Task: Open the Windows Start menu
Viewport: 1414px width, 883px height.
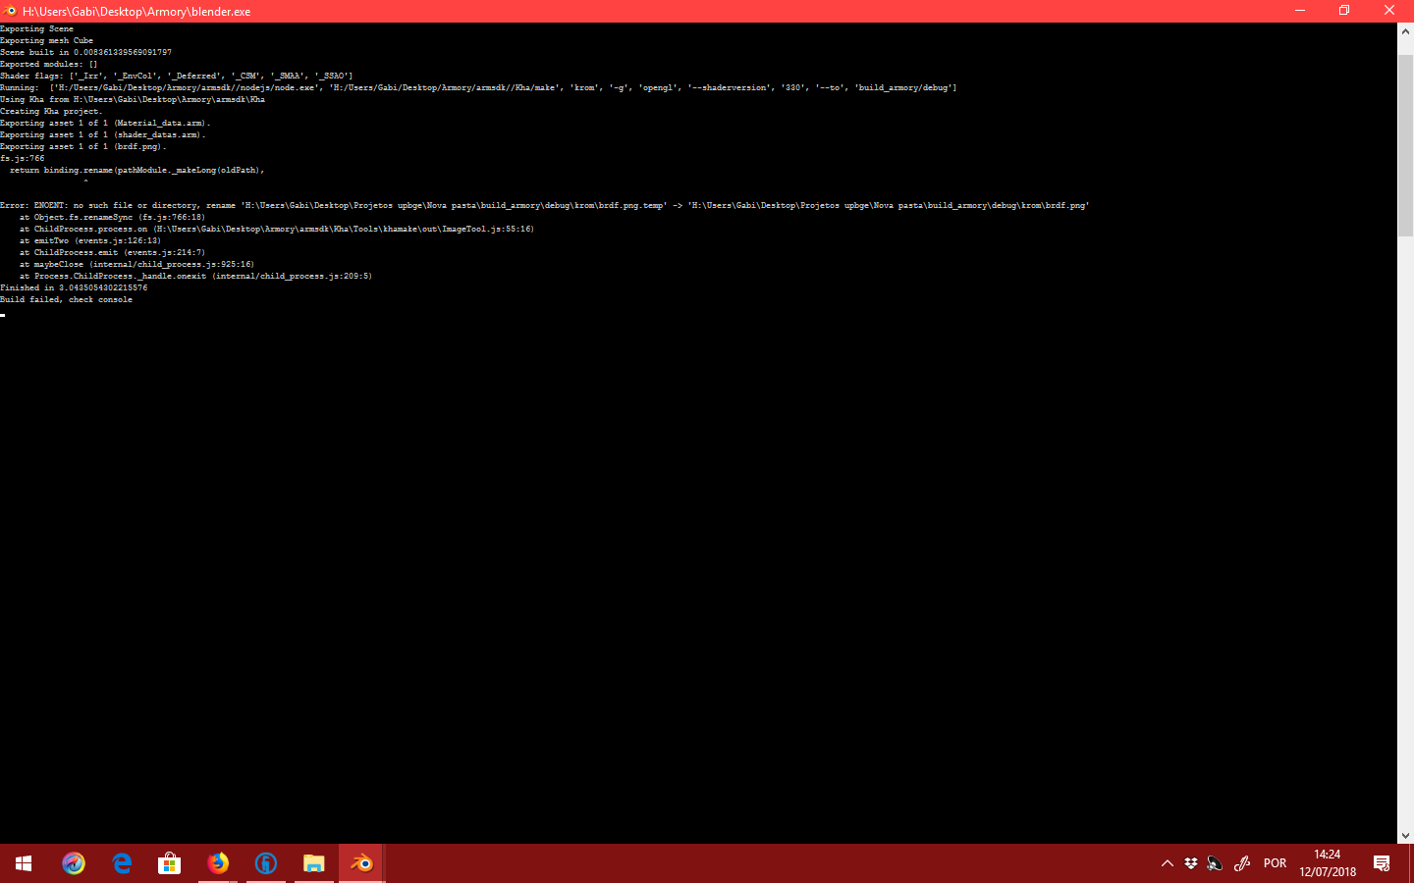Action: (x=24, y=863)
